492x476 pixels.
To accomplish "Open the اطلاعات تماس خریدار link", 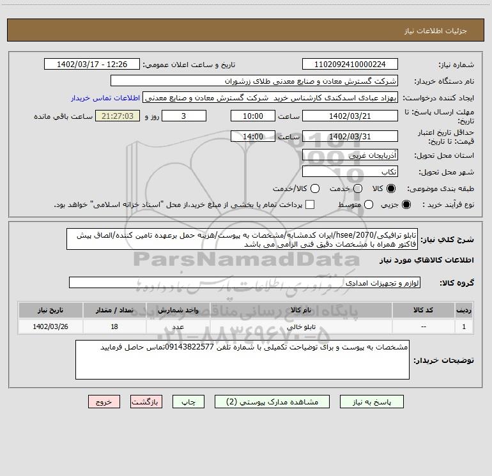I will (x=105, y=98).
